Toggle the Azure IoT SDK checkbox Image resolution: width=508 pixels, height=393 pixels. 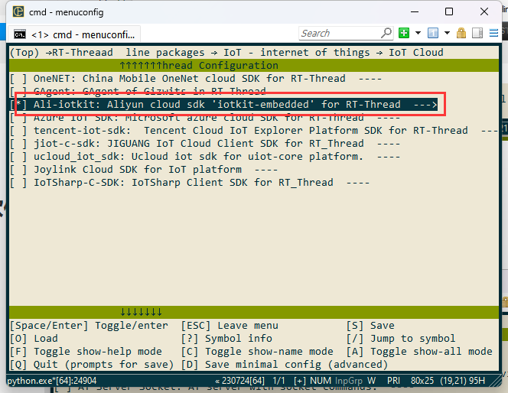pyautogui.click(x=18, y=118)
